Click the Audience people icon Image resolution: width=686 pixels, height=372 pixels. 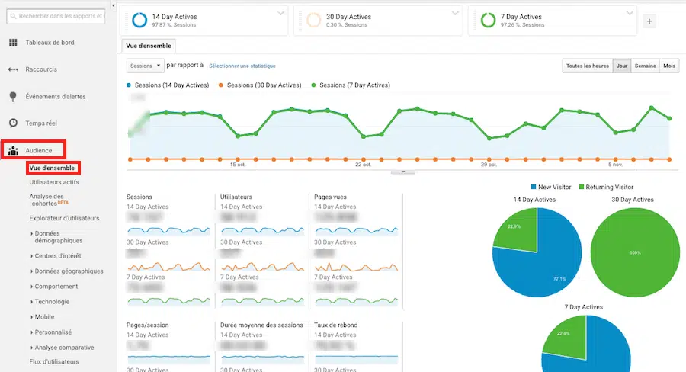pyautogui.click(x=13, y=151)
